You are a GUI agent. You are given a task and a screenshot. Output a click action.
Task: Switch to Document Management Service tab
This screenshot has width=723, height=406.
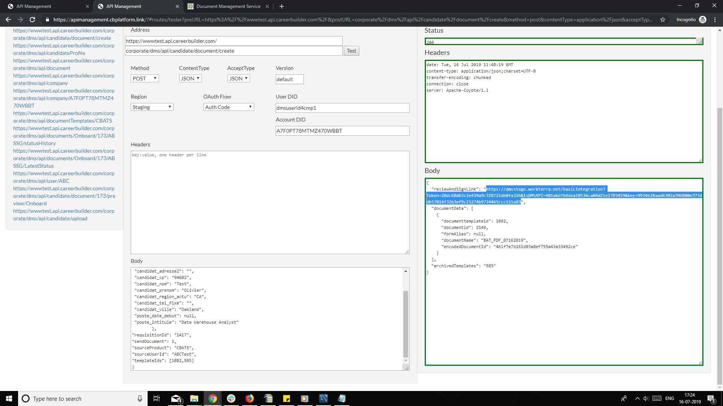click(228, 6)
